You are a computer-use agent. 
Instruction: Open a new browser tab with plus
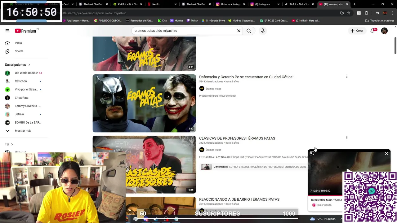coord(355,4)
